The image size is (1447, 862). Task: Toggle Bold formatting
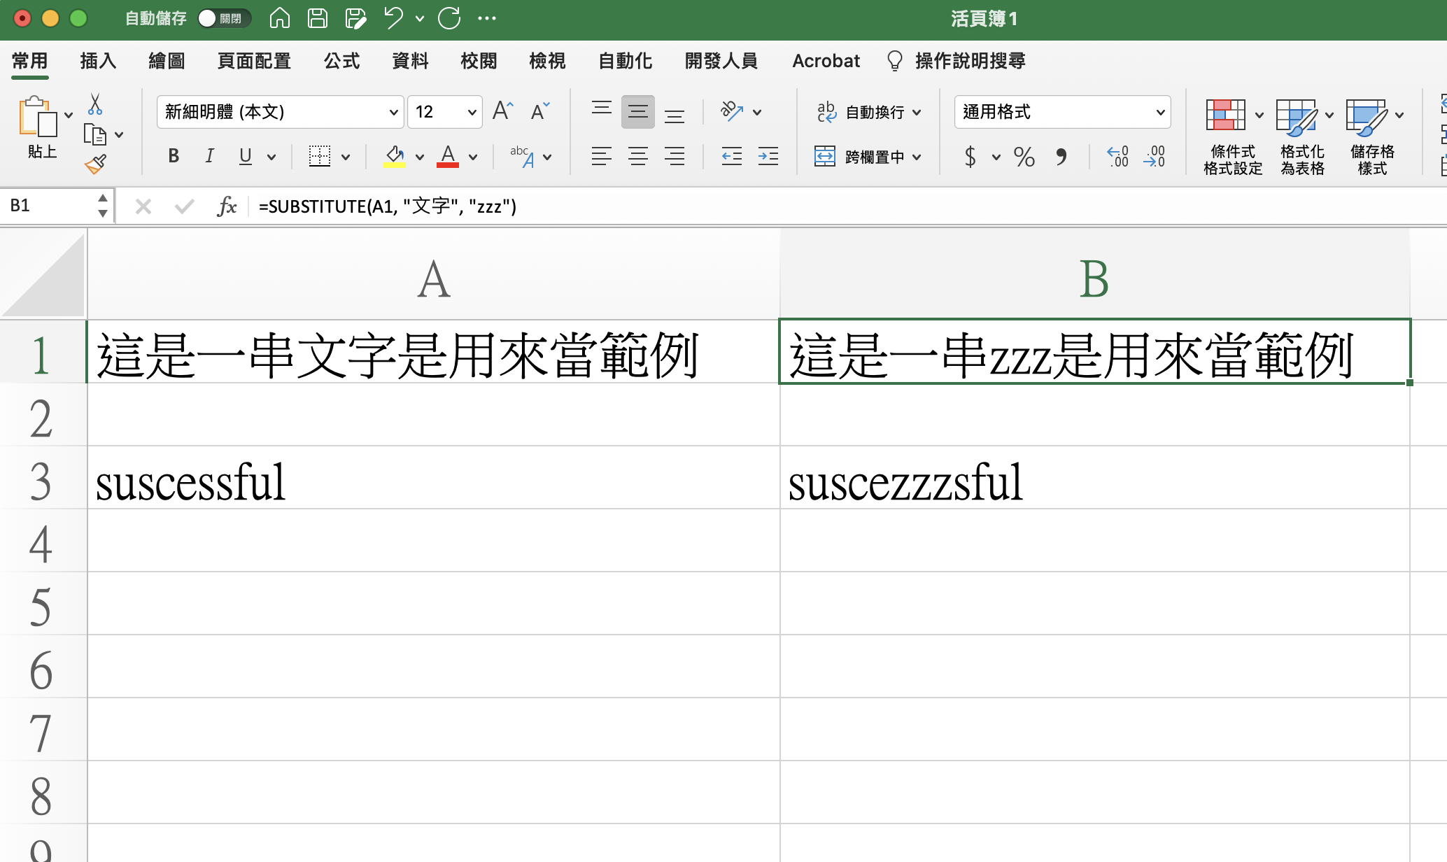point(174,157)
